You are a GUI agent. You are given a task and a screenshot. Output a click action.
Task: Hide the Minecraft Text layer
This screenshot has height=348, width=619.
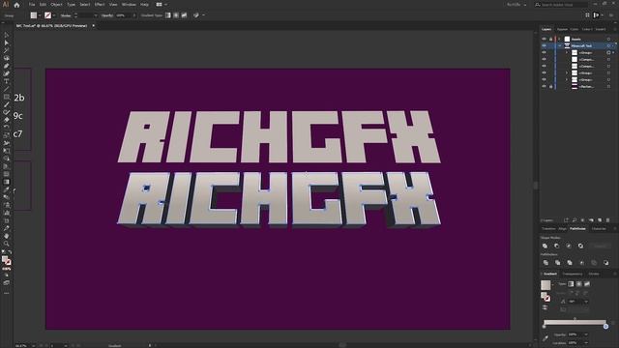[x=544, y=45]
